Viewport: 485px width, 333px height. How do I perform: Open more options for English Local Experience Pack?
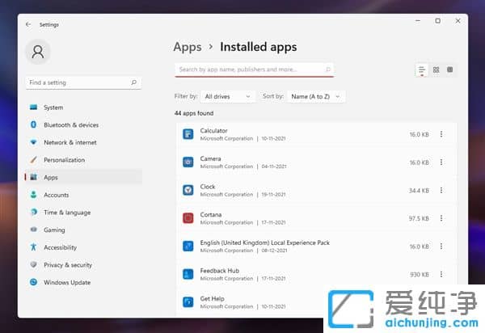point(441,247)
